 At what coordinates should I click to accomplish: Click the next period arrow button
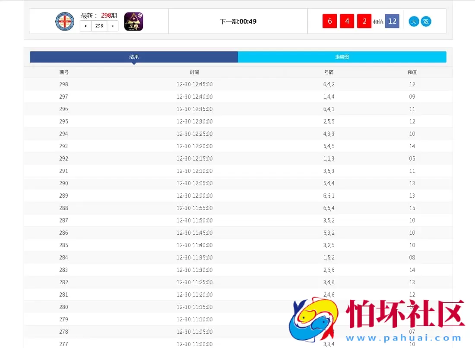(x=113, y=26)
